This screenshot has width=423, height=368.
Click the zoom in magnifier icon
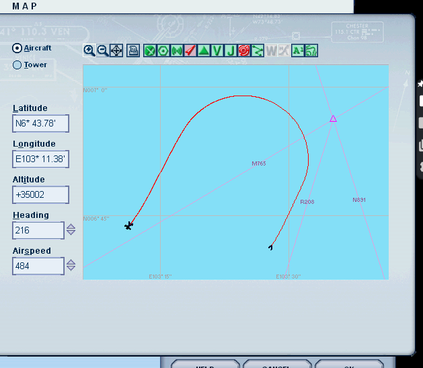click(89, 50)
